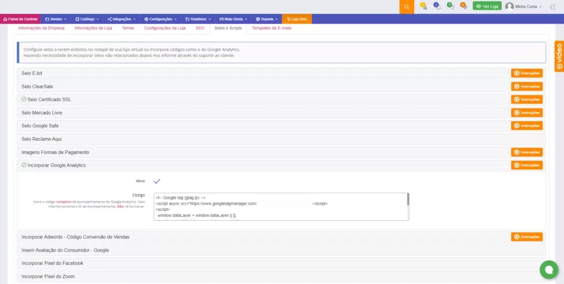The height and width of the screenshot is (284, 564).
Task: Click green check icon beside Selo Certificado SSL
Action: click(24, 99)
